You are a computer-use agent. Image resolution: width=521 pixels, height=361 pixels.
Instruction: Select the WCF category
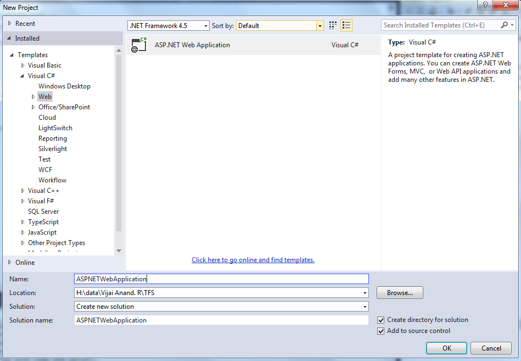point(45,170)
